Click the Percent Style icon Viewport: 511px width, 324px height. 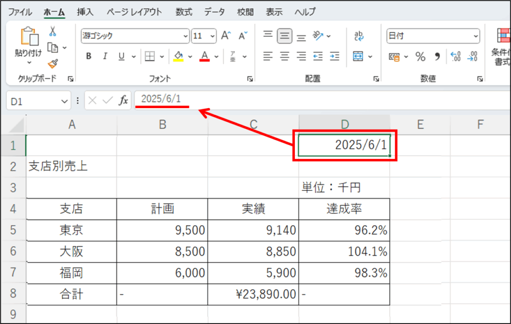421,57
